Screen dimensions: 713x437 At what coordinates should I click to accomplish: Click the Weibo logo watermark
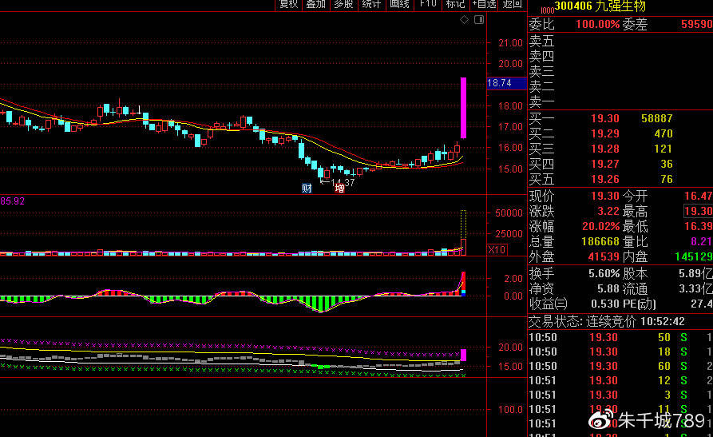tap(601, 420)
